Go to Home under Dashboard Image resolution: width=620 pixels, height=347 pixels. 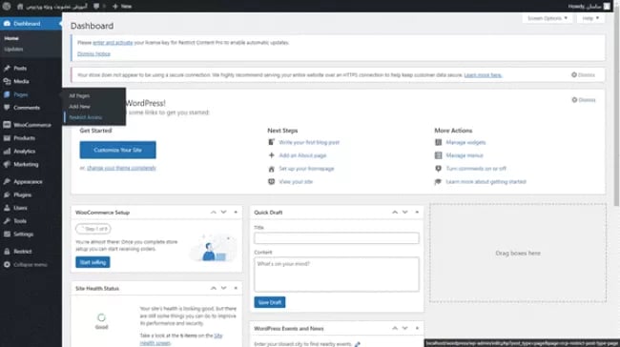[11, 38]
